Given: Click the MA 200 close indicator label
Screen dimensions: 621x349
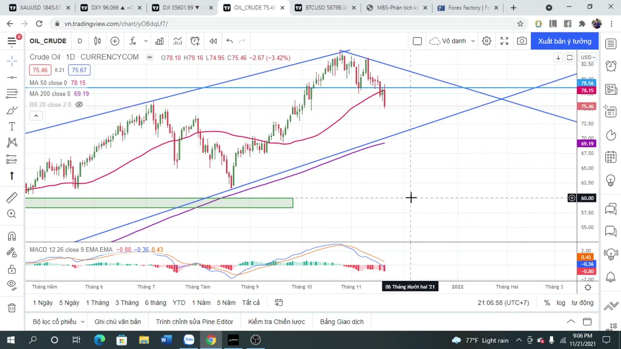Looking at the screenshot, I should (x=49, y=94).
